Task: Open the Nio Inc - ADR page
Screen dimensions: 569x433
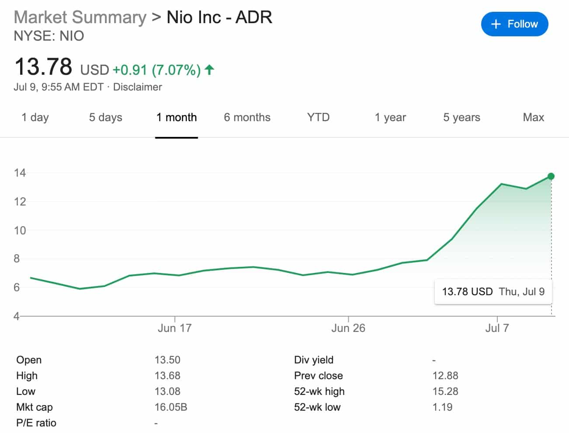Action: [x=219, y=17]
